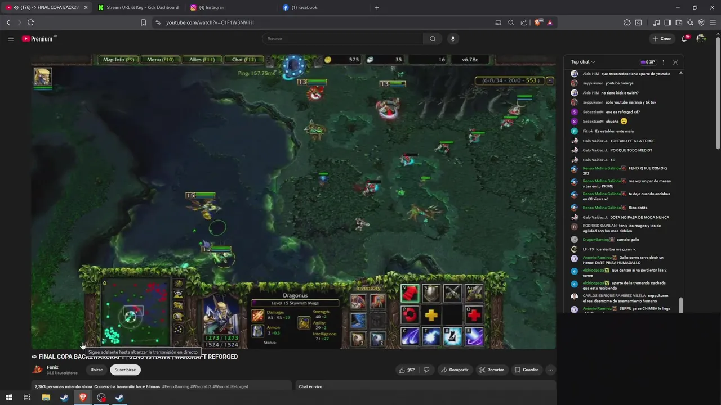Viewport: 721px width, 405px height.
Task: Click the Crear button
Action: point(662,39)
